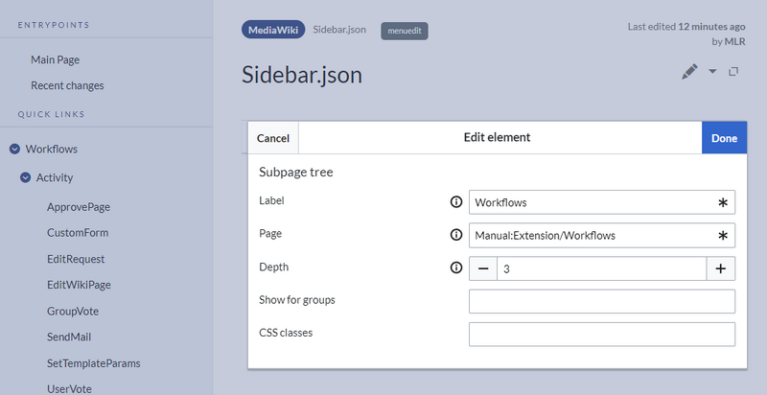Open Recent changes in sidebar
Image resolution: width=767 pixels, height=395 pixels.
67,85
